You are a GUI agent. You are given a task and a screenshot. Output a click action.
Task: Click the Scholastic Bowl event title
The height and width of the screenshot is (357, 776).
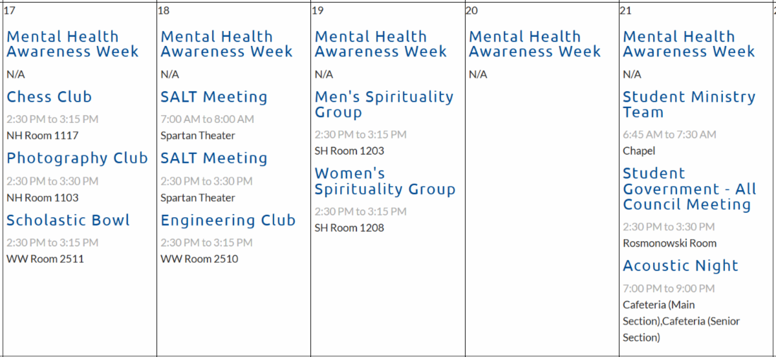68,221
